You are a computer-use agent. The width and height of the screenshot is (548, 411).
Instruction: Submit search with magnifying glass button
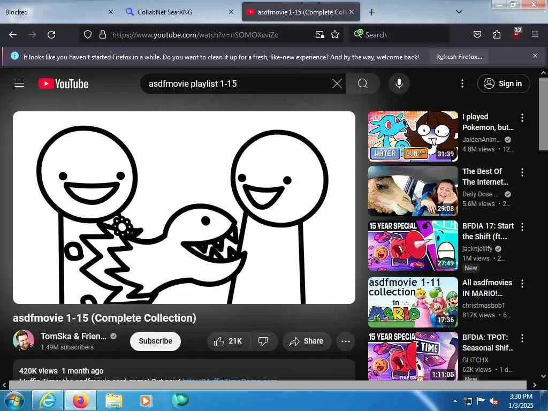tap(363, 83)
